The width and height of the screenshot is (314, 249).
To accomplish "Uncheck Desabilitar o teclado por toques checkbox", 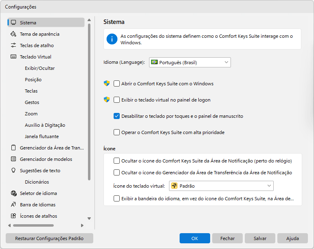I will pos(116,116).
